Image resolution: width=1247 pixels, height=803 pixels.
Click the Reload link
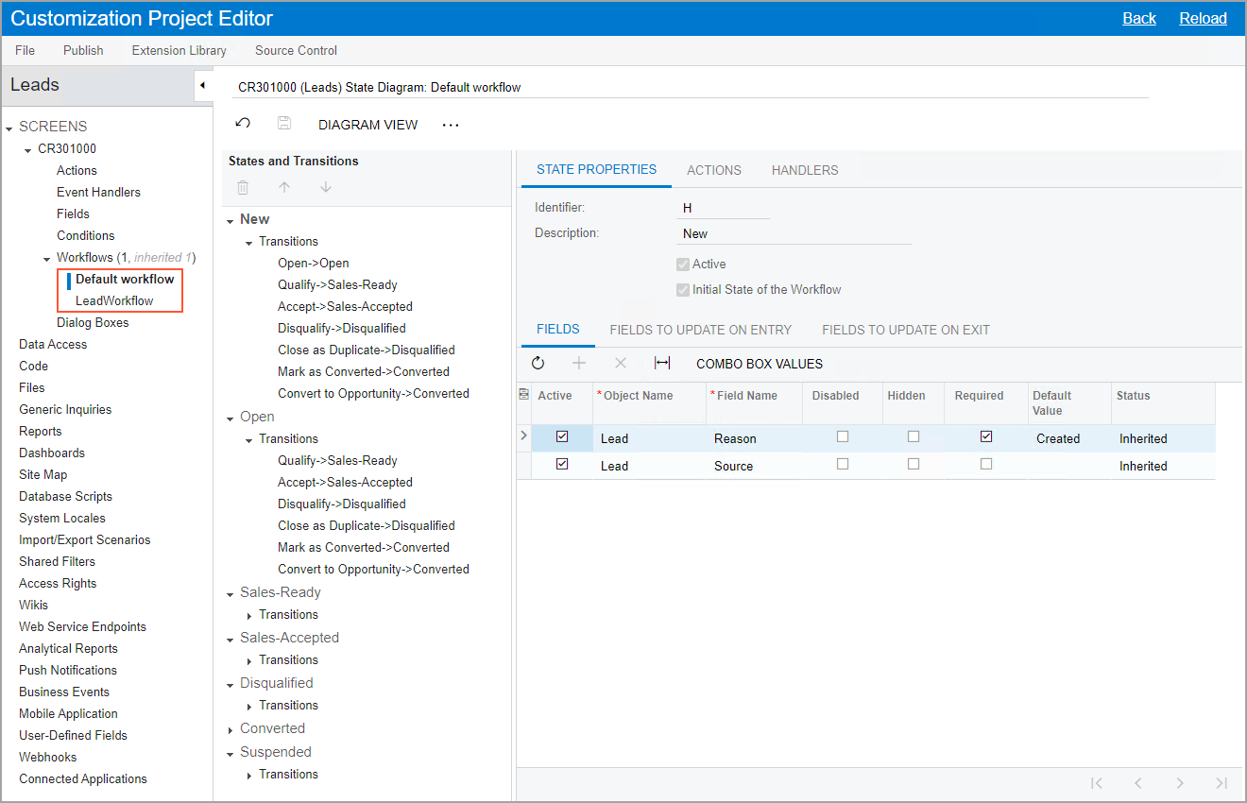[1203, 18]
